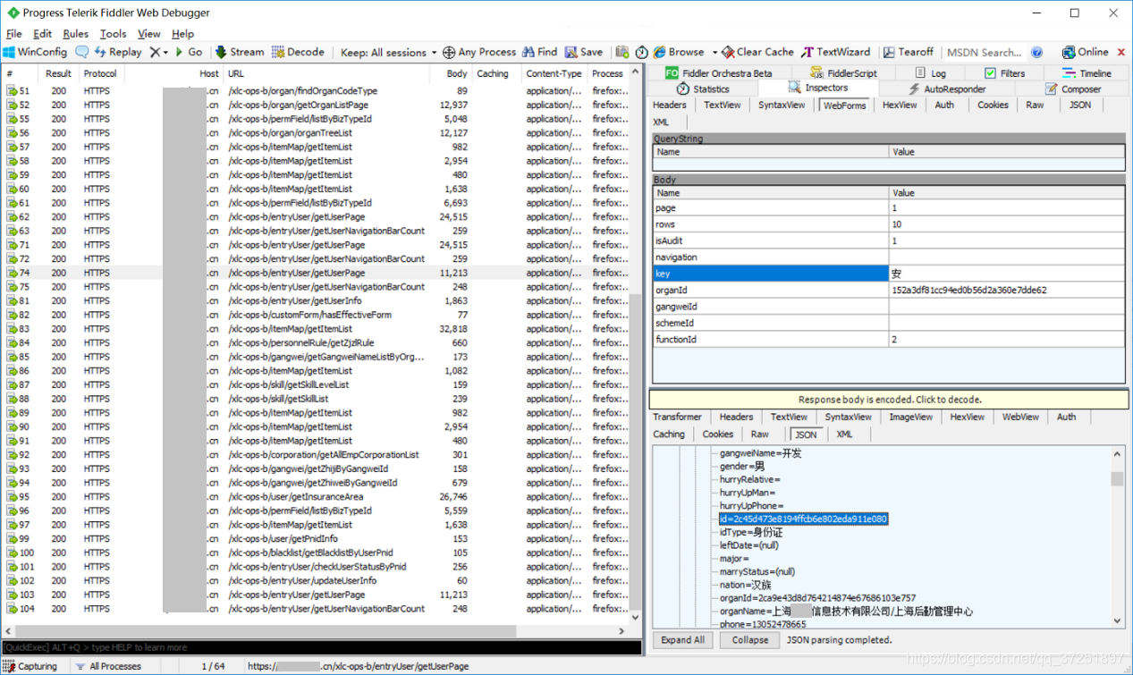Select request Headers inspector tab
Viewport: 1133px width, 675px height.
(670, 105)
